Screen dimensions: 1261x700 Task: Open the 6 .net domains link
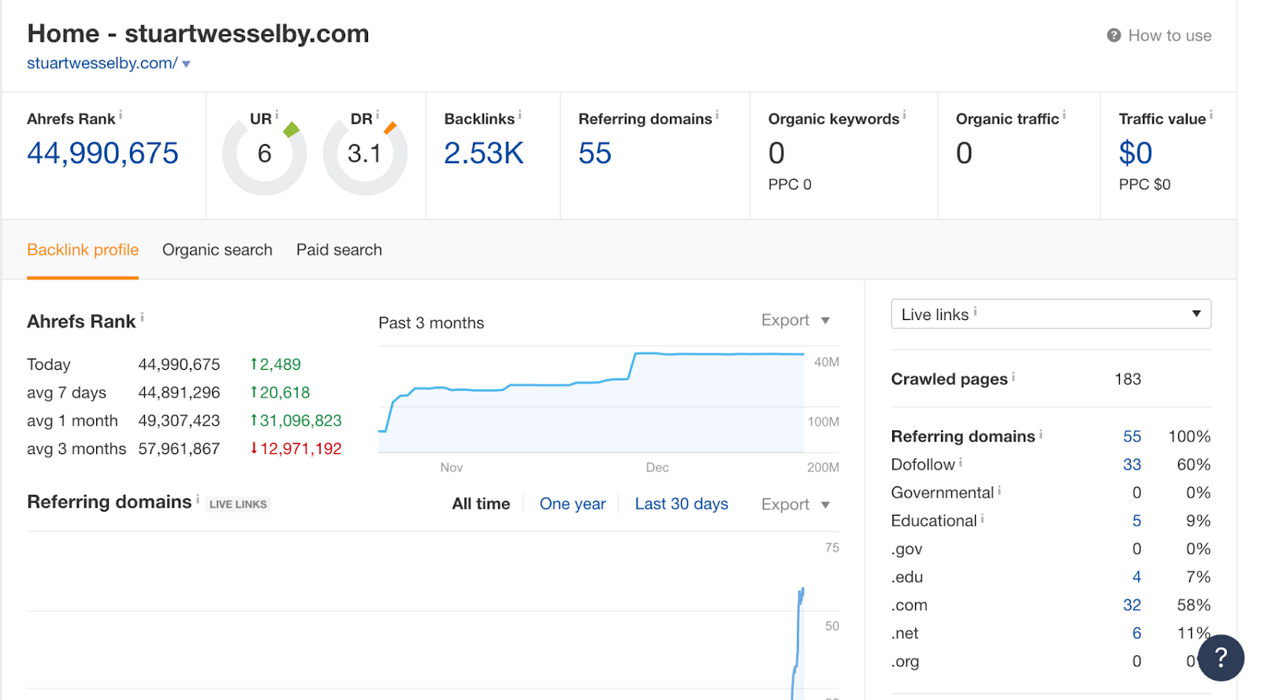[1136, 634]
